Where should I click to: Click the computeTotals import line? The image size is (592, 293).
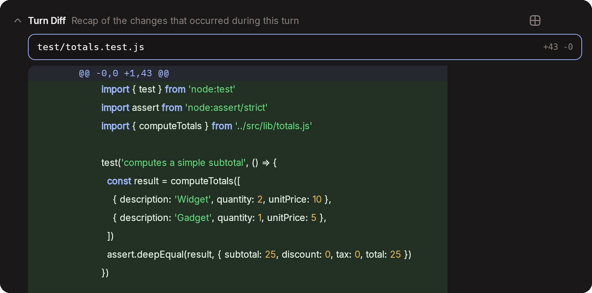[207, 126]
